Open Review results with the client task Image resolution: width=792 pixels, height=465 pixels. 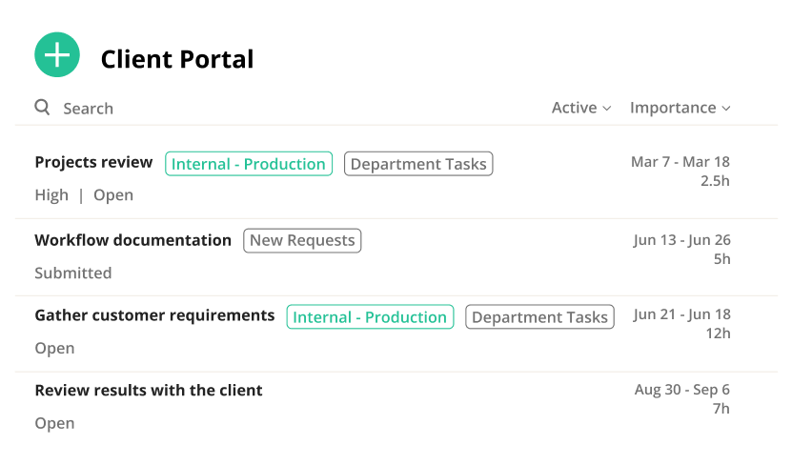click(149, 391)
